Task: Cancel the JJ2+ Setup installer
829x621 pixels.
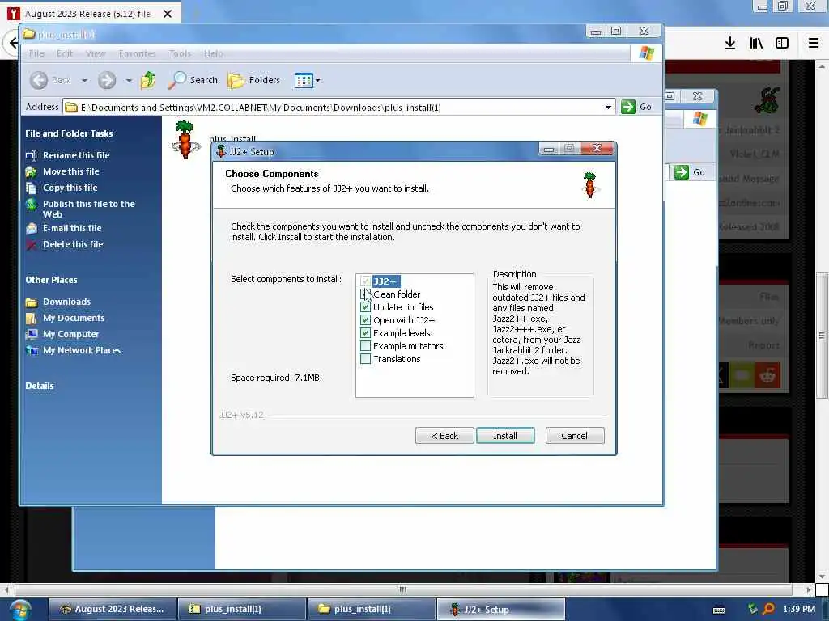Action: pos(574,436)
